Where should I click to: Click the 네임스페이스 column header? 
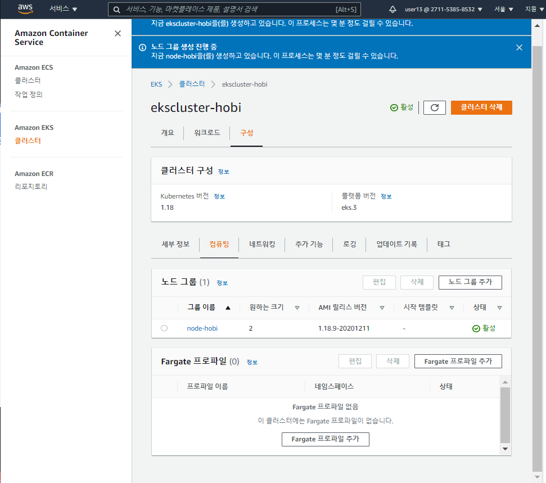click(334, 386)
